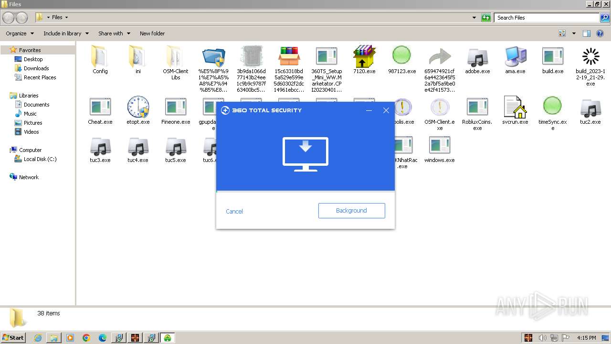Open Chrome from taskbar
This screenshot has height=344, width=611.
click(x=86, y=338)
